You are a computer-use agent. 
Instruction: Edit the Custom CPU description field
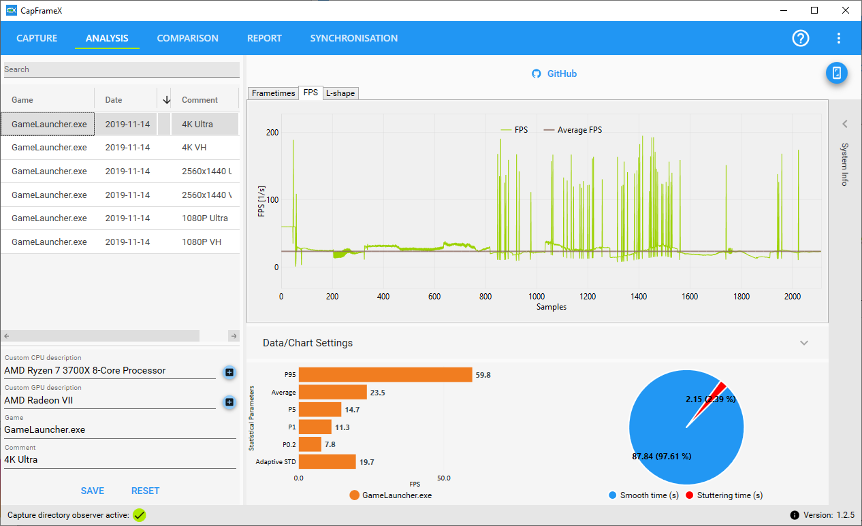click(110, 371)
